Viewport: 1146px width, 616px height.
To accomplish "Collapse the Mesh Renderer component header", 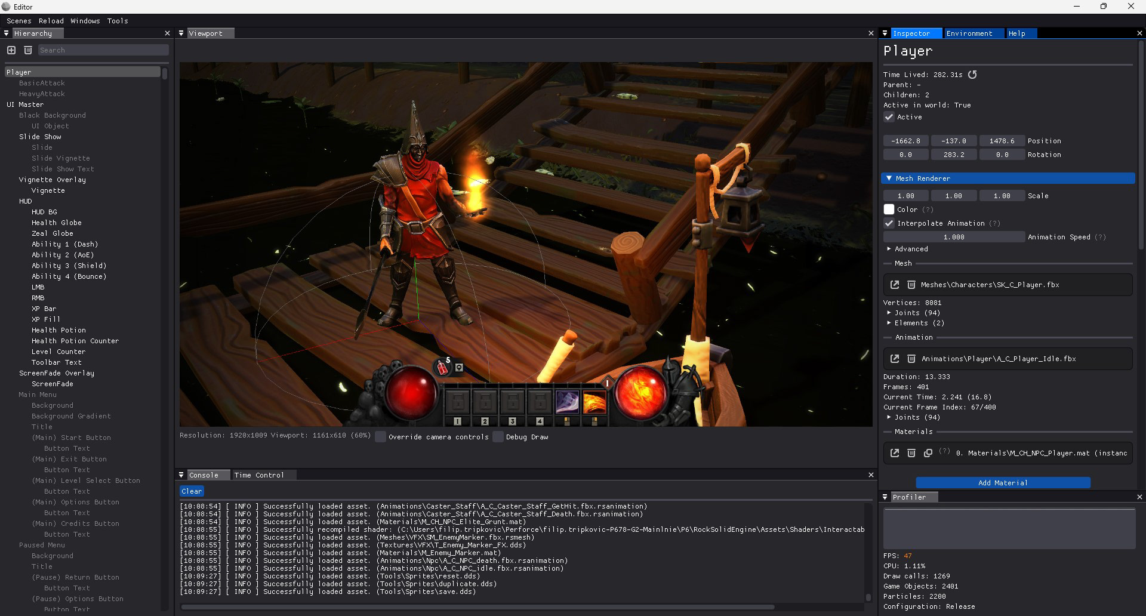I will click(1008, 178).
